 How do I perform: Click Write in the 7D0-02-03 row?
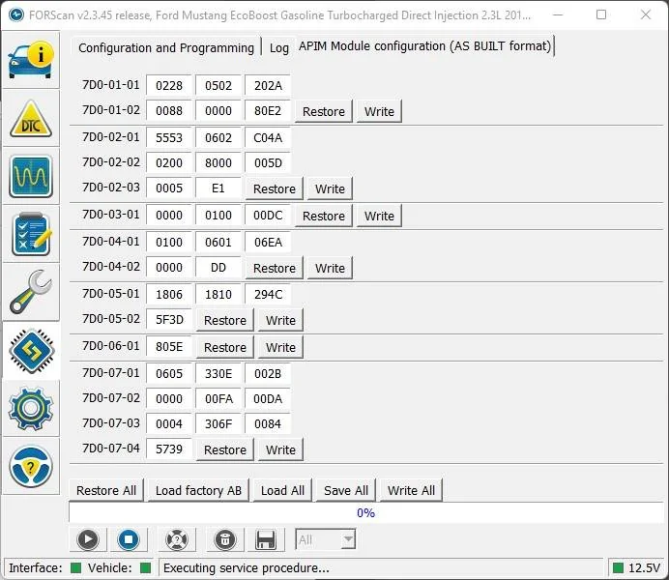[x=330, y=188]
